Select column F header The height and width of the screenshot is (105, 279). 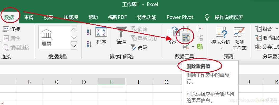point(139,82)
